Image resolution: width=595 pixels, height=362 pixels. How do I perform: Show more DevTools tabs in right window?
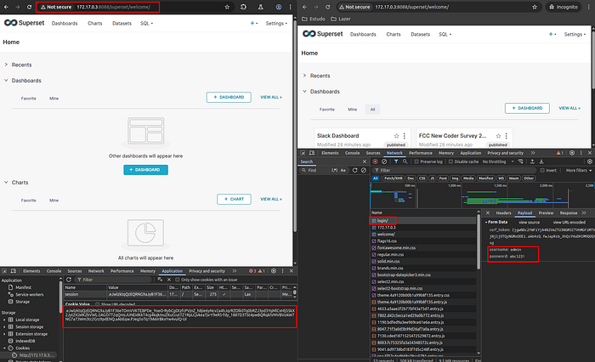533,153
